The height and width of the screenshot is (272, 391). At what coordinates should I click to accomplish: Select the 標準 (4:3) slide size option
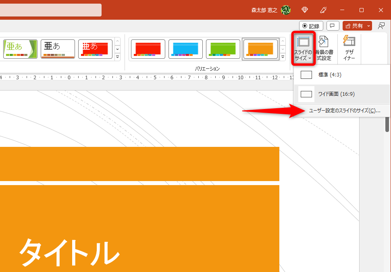pos(342,75)
